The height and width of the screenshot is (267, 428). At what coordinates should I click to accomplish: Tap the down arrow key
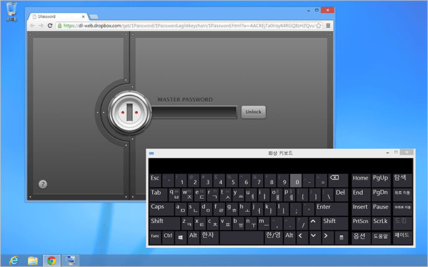point(315,238)
